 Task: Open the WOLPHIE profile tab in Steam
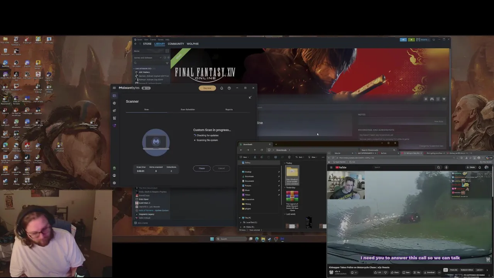[x=193, y=44]
